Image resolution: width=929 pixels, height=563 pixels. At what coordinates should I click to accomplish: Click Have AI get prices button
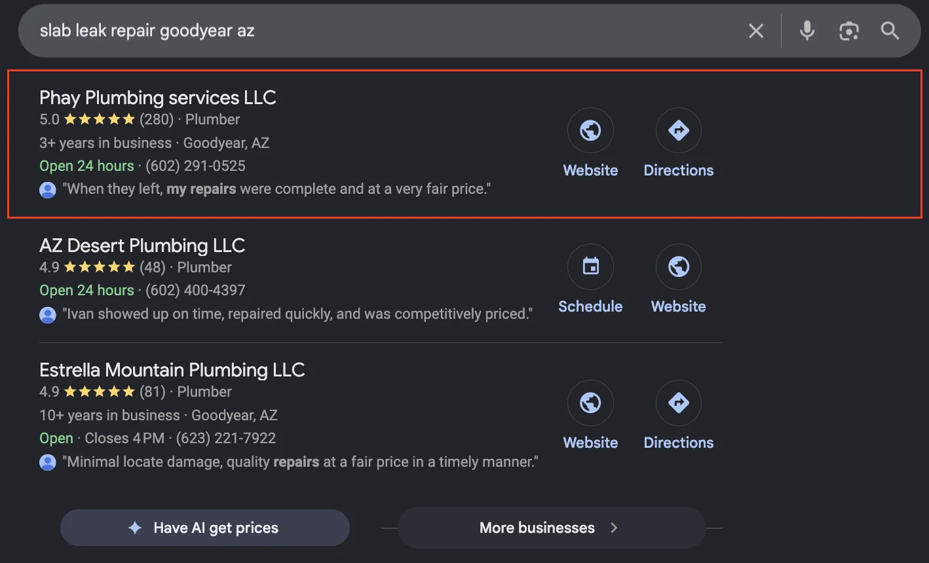pos(204,528)
